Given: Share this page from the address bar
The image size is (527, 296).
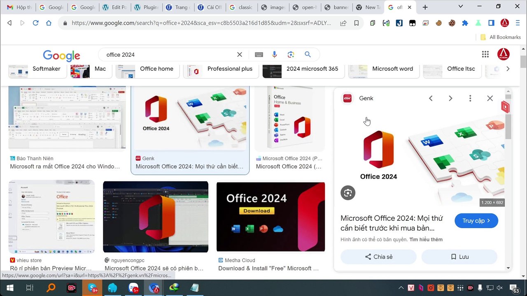Looking at the screenshot, I should [343, 23].
